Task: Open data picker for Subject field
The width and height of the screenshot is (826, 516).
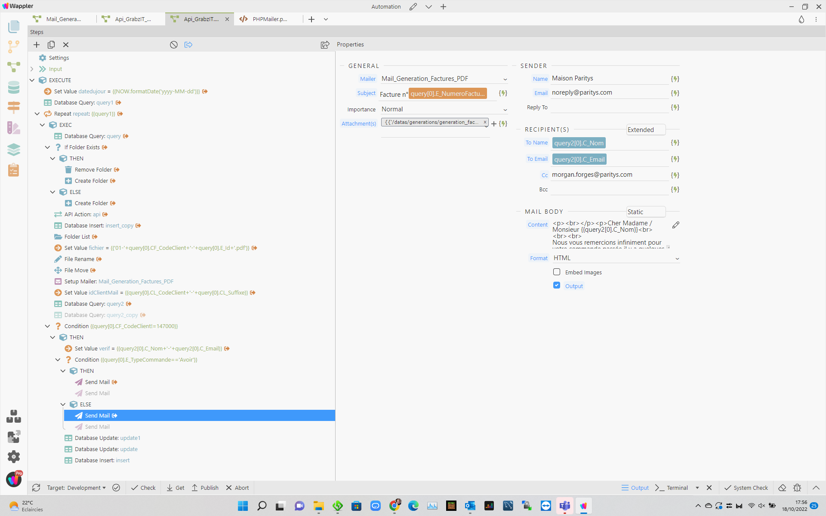Action: pyautogui.click(x=503, y=93)
